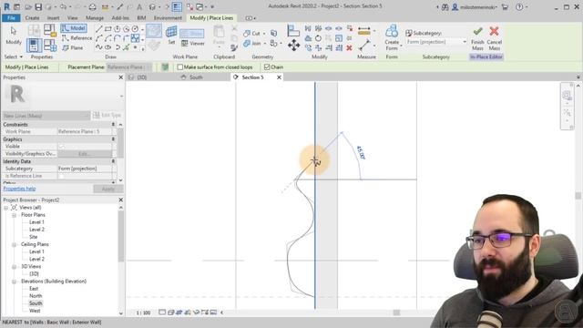Click the Save icon in quick access toolbar
583x328 pixels.
click(38, 7)
